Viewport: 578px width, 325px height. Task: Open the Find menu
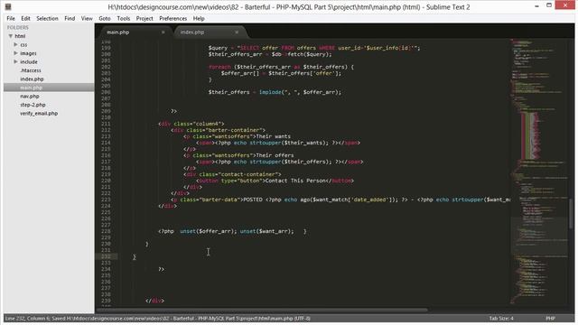click(70, 18)
